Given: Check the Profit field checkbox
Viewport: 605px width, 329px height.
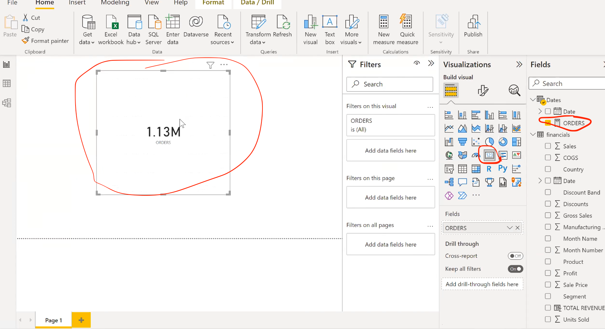Looking at the screenshot, I should 548,273.
